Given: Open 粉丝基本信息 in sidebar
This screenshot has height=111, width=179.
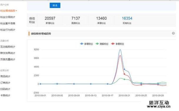Looking at the screenshot, I should point(8,24).
